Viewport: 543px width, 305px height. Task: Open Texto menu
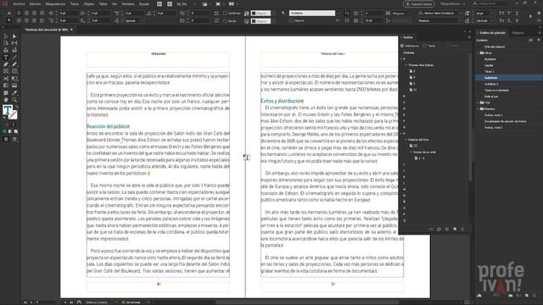pos(75,3)
